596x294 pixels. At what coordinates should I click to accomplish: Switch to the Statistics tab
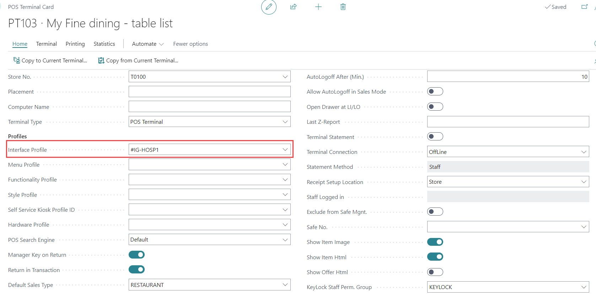pyautogui.click(x=104, y=44)
